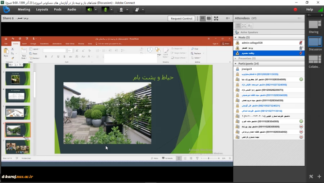Toggle the speaker audio icon

90,9
